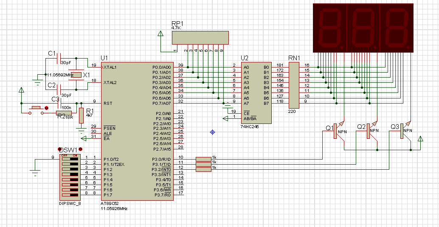Click the middle seven-segment display digit

[363, 28]
